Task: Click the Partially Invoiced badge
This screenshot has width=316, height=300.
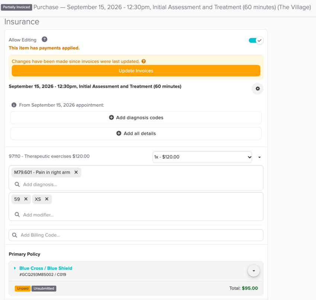Action: [x=16, y=7]
